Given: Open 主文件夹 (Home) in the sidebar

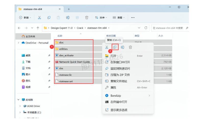Looking at the screenshot, I should (x=33, y=36).
